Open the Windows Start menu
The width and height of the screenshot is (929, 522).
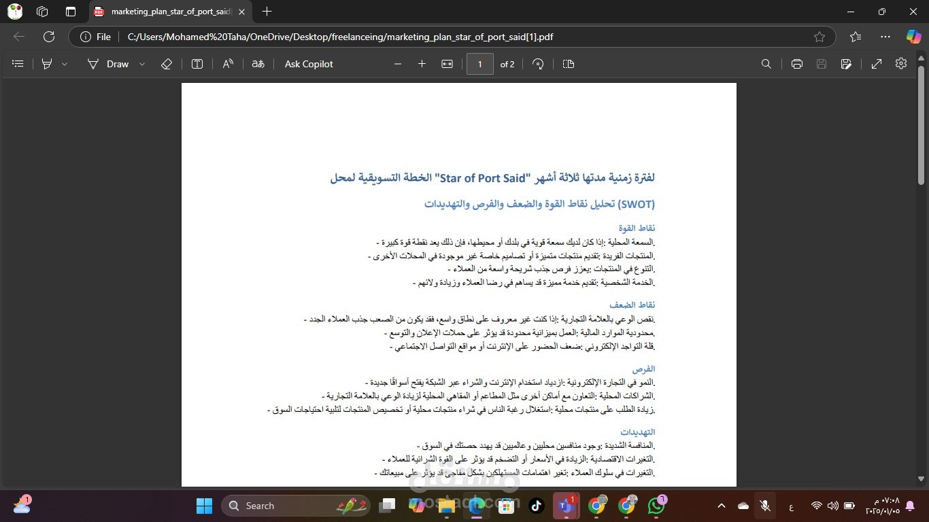click(x=204, y=506)
